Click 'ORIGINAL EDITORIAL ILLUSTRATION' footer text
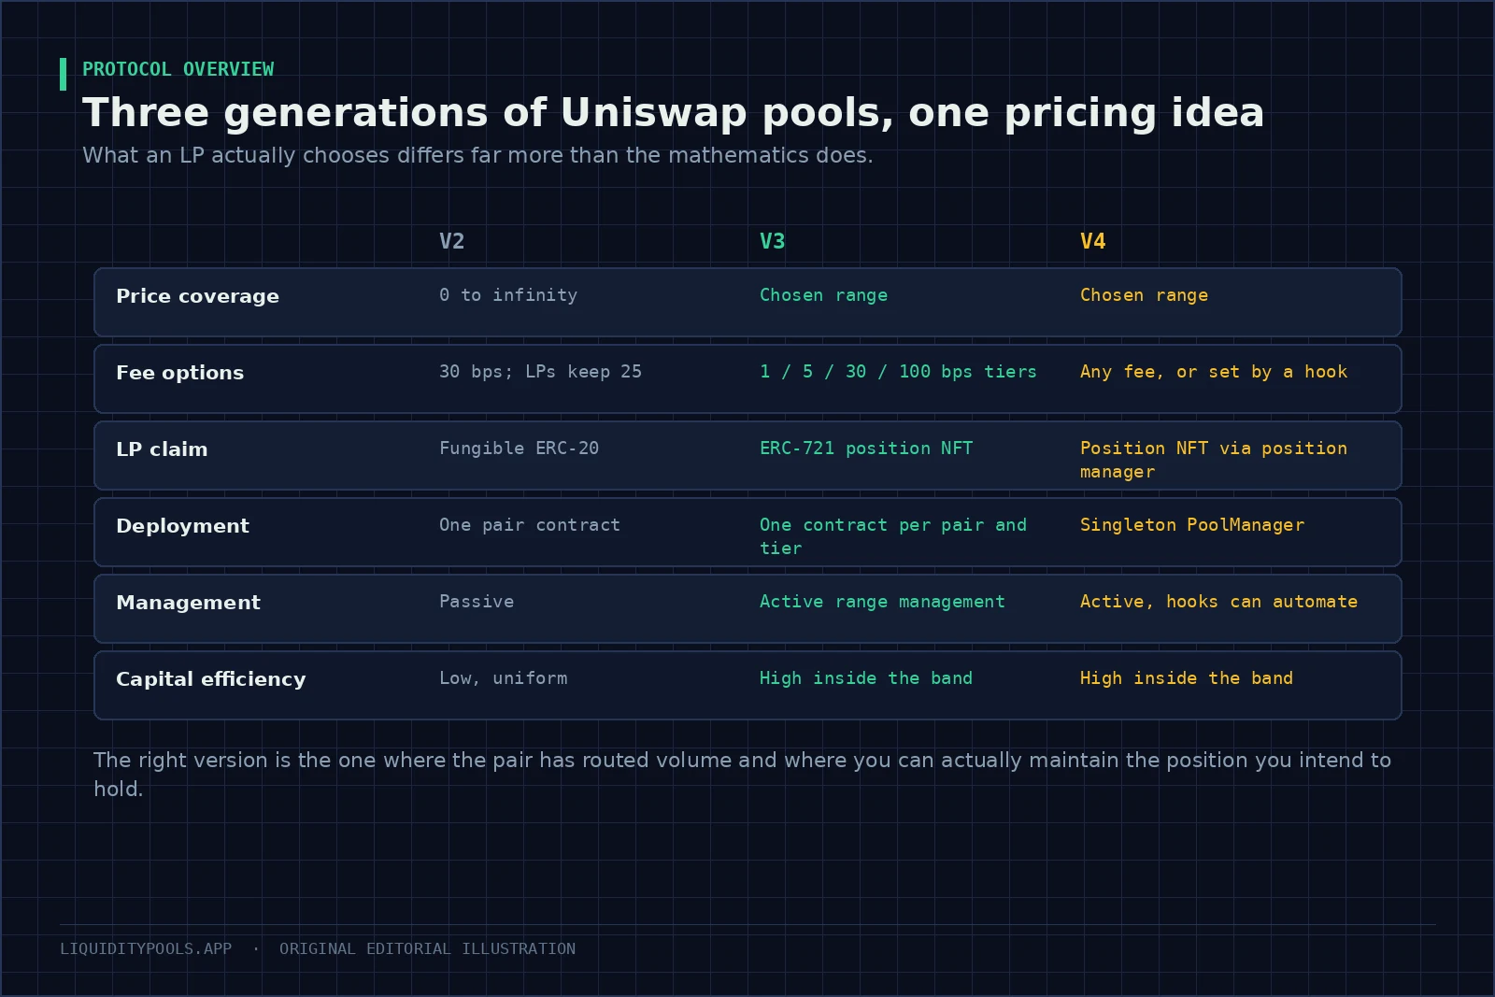Image resolution: width=1495 pixels, height=997 pixels. pyautogui.click(x=427, y=949)
